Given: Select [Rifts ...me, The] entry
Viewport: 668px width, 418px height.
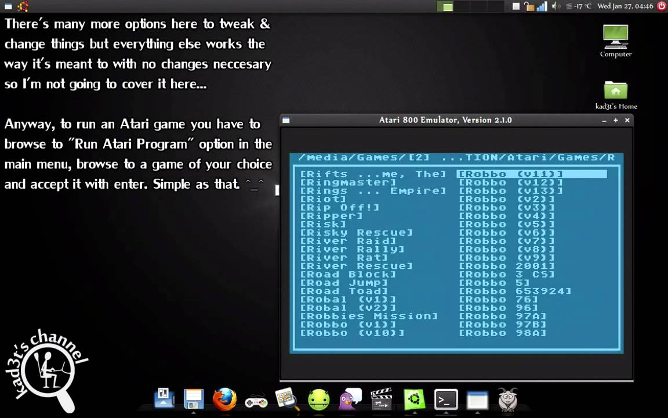Looking at the screenshot, I should click(373, 174).
